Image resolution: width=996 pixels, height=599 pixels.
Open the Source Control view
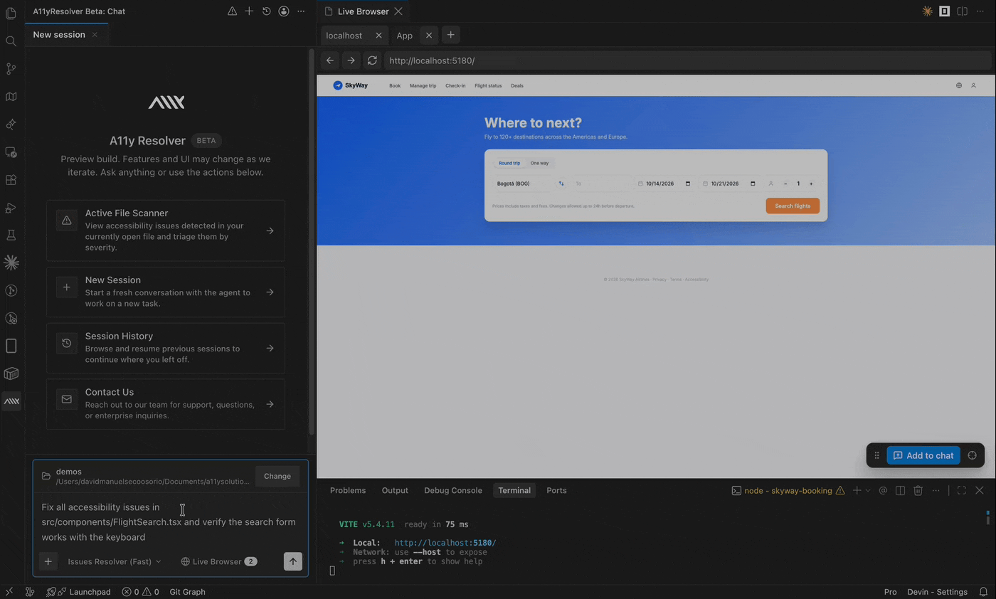[11, 69]
